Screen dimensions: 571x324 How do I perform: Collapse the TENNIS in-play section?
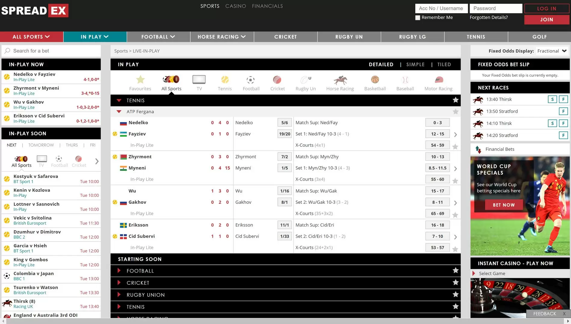tap(119, 100)
